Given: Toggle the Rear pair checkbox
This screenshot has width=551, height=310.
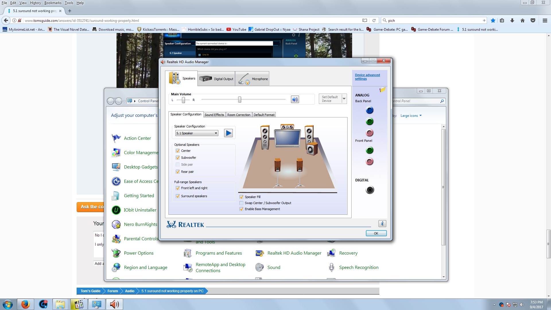Looking at the screenshot, I should 178,172.
